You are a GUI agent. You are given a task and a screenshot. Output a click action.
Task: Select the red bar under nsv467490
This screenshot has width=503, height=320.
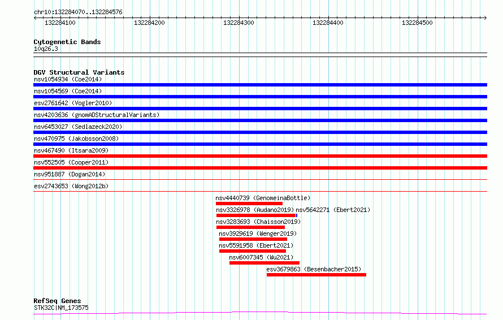[260, 156]
